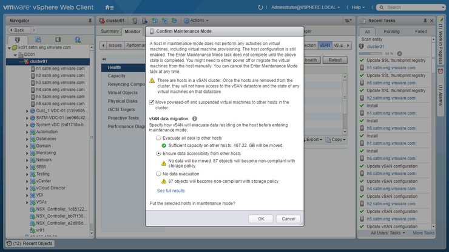Show All tasks tab

[367, 32]
